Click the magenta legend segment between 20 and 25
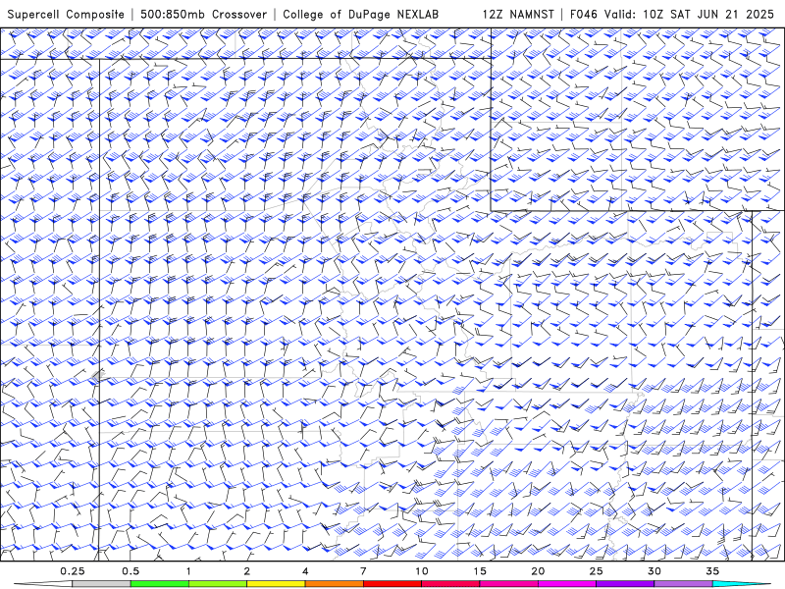 [x=567, y=584]
